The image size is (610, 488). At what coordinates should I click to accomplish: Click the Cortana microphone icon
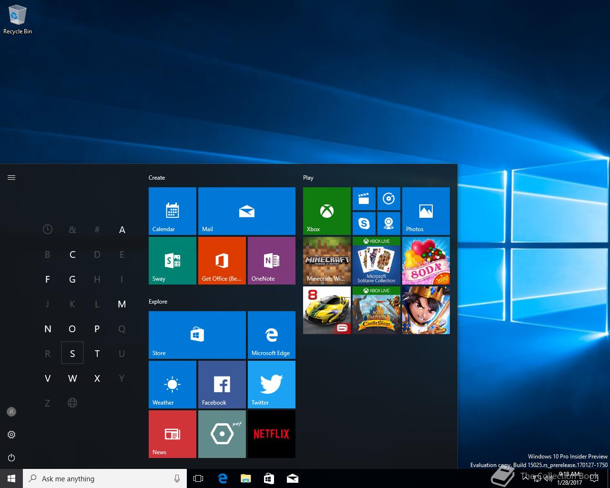(177, 478)
